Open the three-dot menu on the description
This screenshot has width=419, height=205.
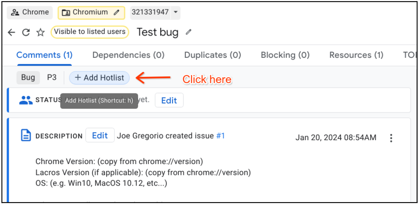point(391,138)
